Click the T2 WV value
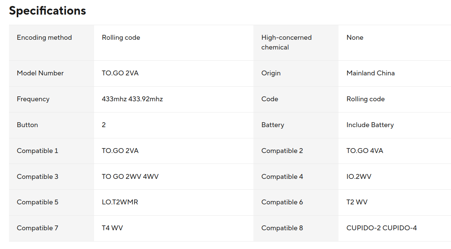 point(357,202)
